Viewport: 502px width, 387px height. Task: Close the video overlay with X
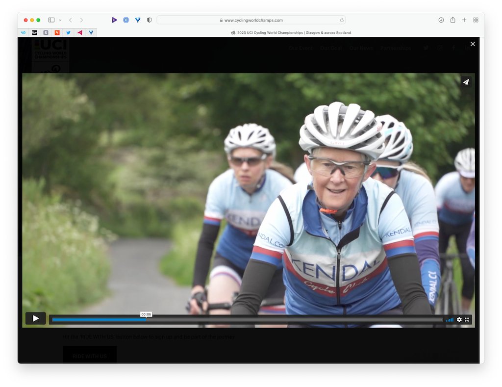pyautogui.click(x=473, y=44)
